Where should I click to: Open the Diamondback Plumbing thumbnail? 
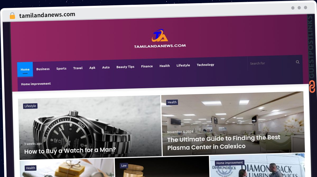[257, 166]
